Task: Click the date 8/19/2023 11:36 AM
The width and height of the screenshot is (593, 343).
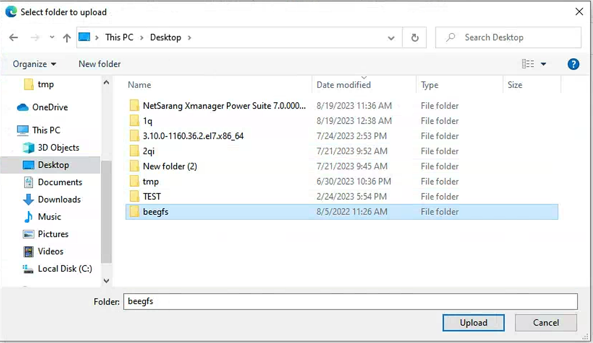Action: pos(354,106)
